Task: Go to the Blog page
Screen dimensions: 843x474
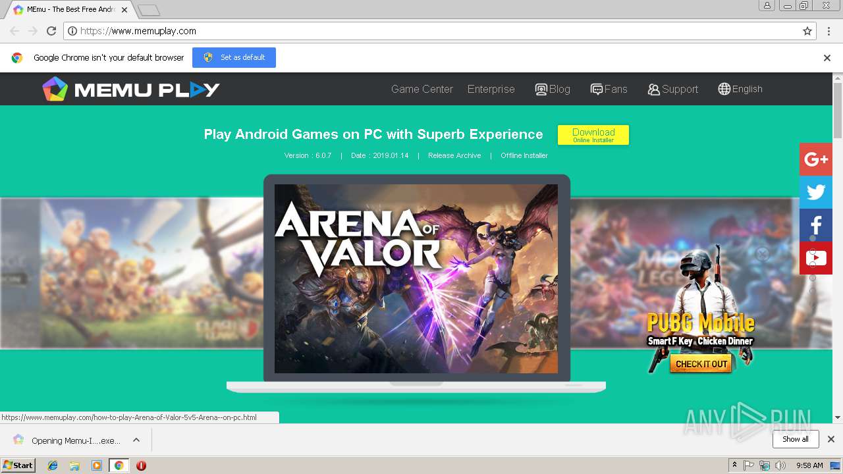Action: click(553, 89)
